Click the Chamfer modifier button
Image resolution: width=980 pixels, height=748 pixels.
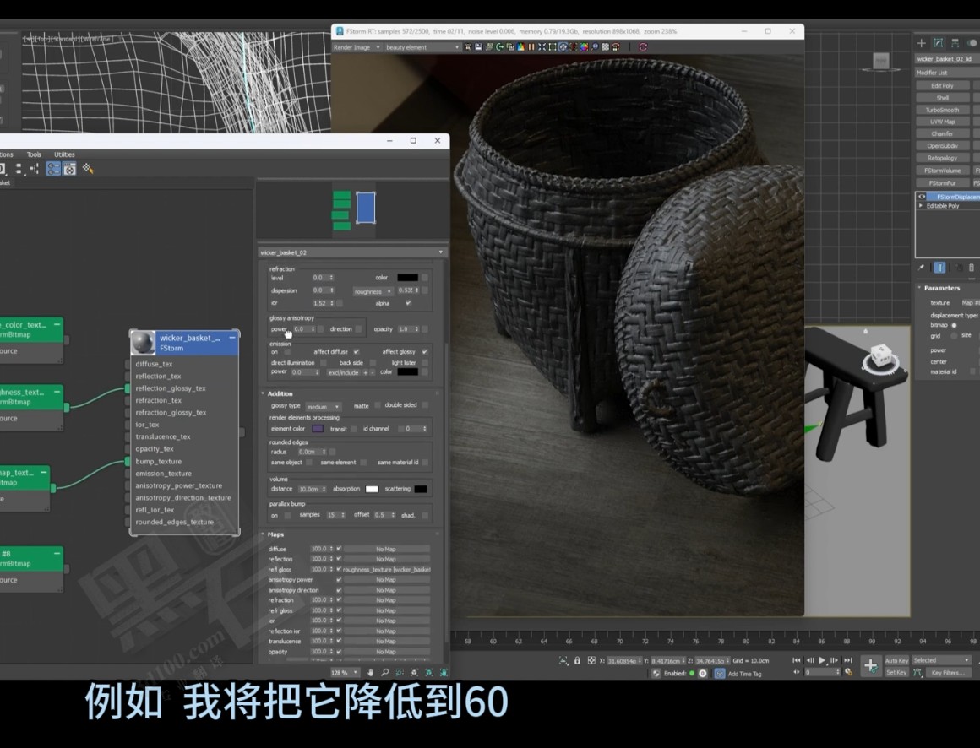coord(943,133)
